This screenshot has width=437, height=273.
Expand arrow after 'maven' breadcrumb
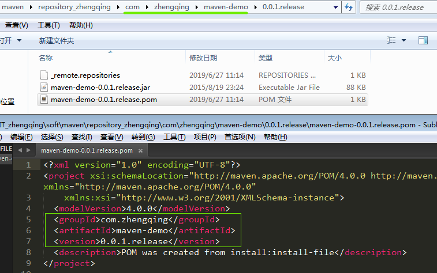point(31,7)
